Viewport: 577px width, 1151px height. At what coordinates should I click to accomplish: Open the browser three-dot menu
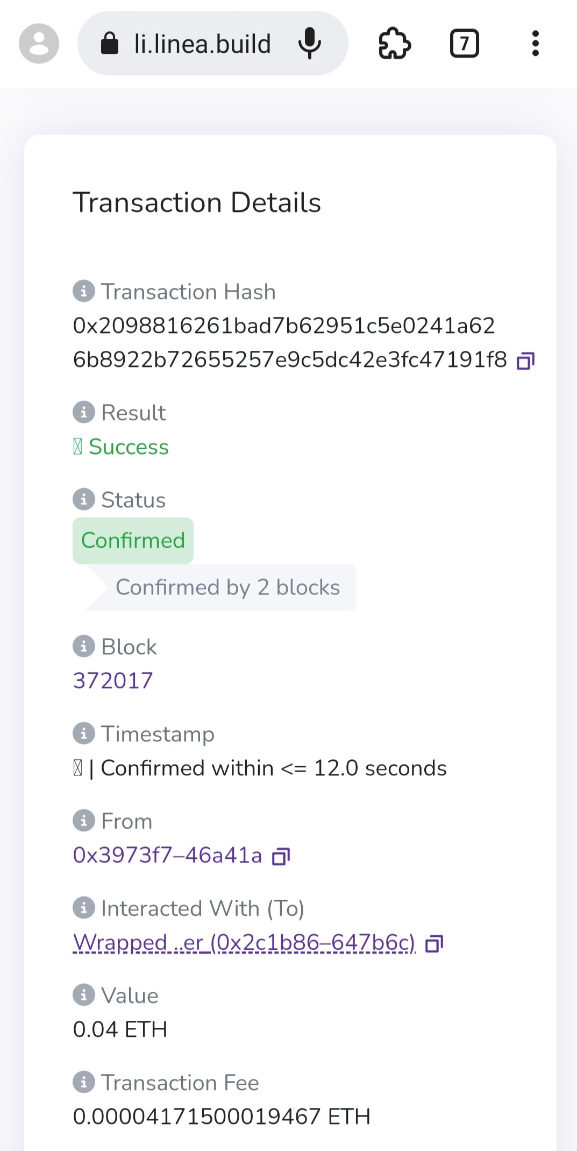coord(535,44)
